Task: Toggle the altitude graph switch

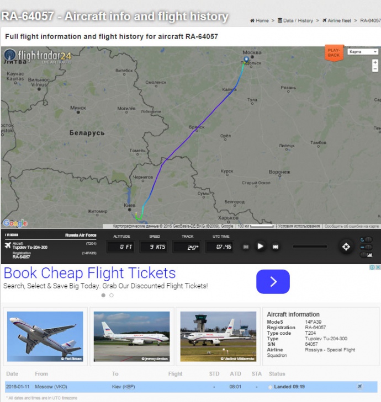Action: point(367,255)
